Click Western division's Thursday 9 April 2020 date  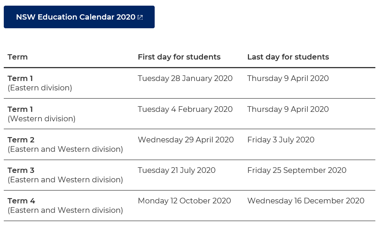[x=288, y=109]
